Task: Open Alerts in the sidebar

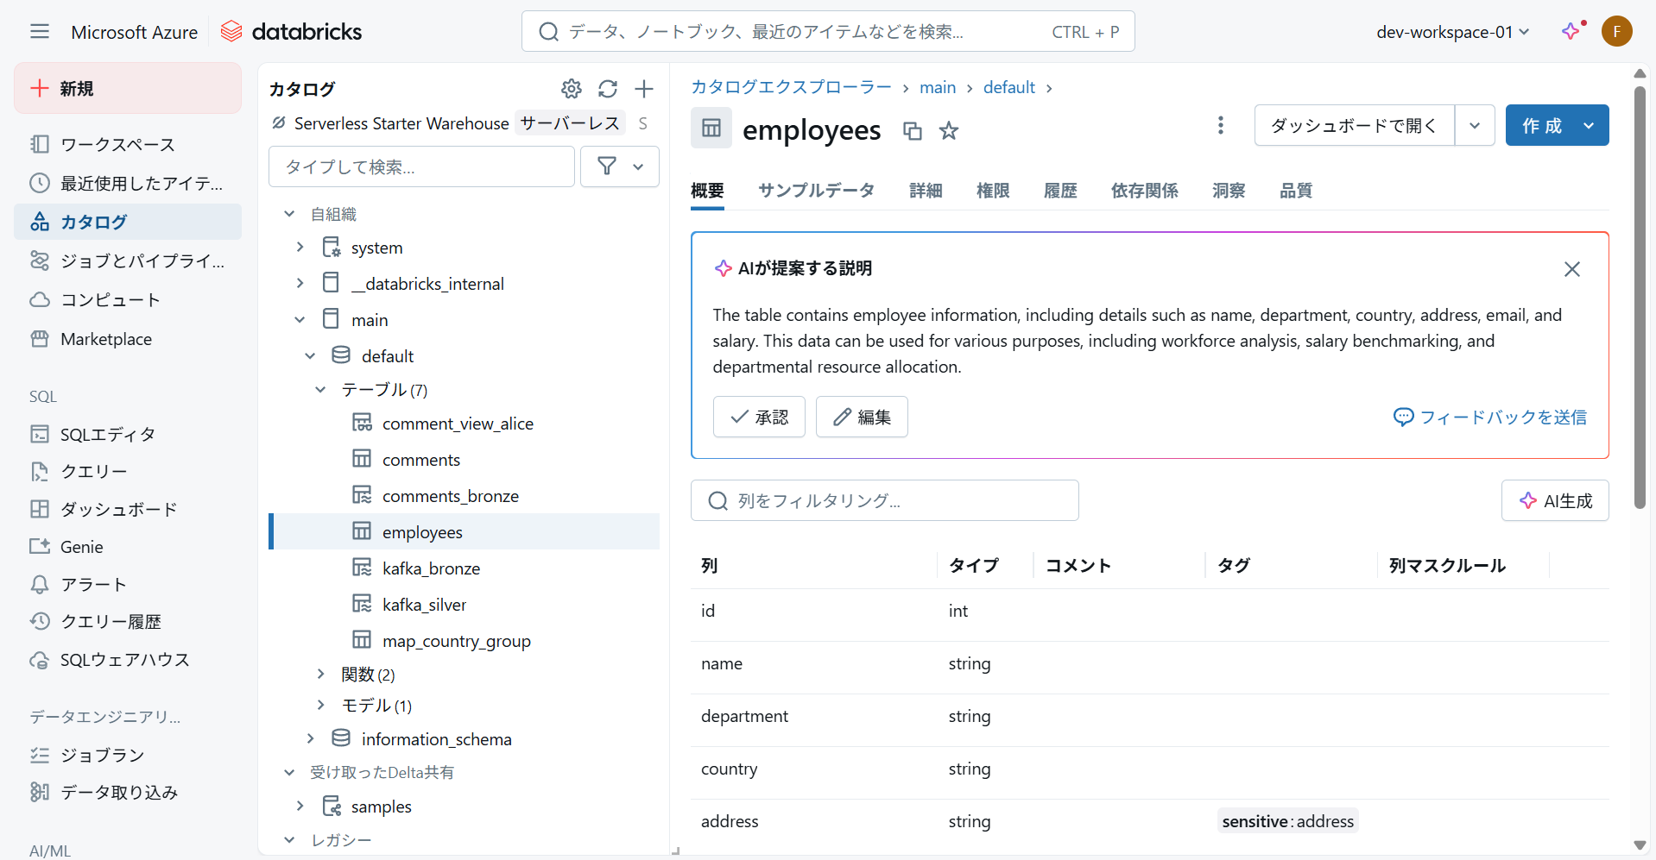Action: click(x=128, y=584)
